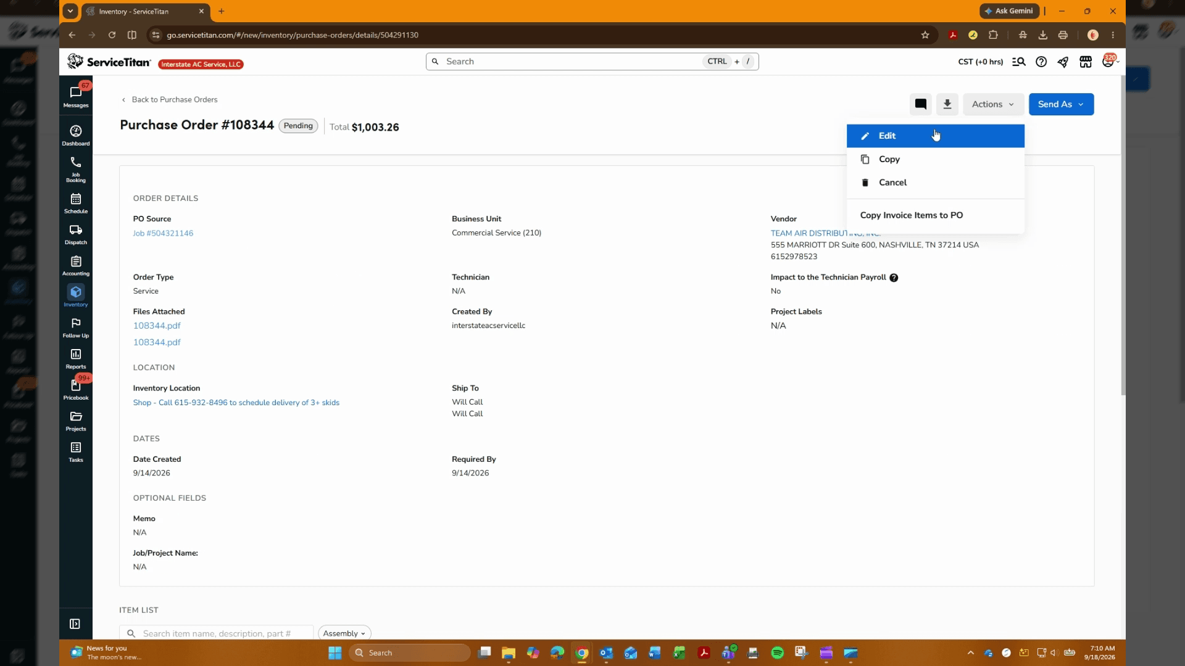Select Edit from Actions menu
The width and height of the screenshot is (1185, 666).
[935, 136]
